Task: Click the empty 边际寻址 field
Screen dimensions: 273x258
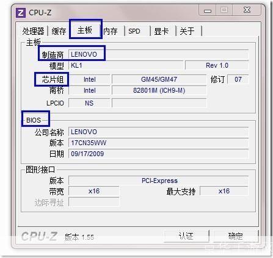Action: click(94, 202)
